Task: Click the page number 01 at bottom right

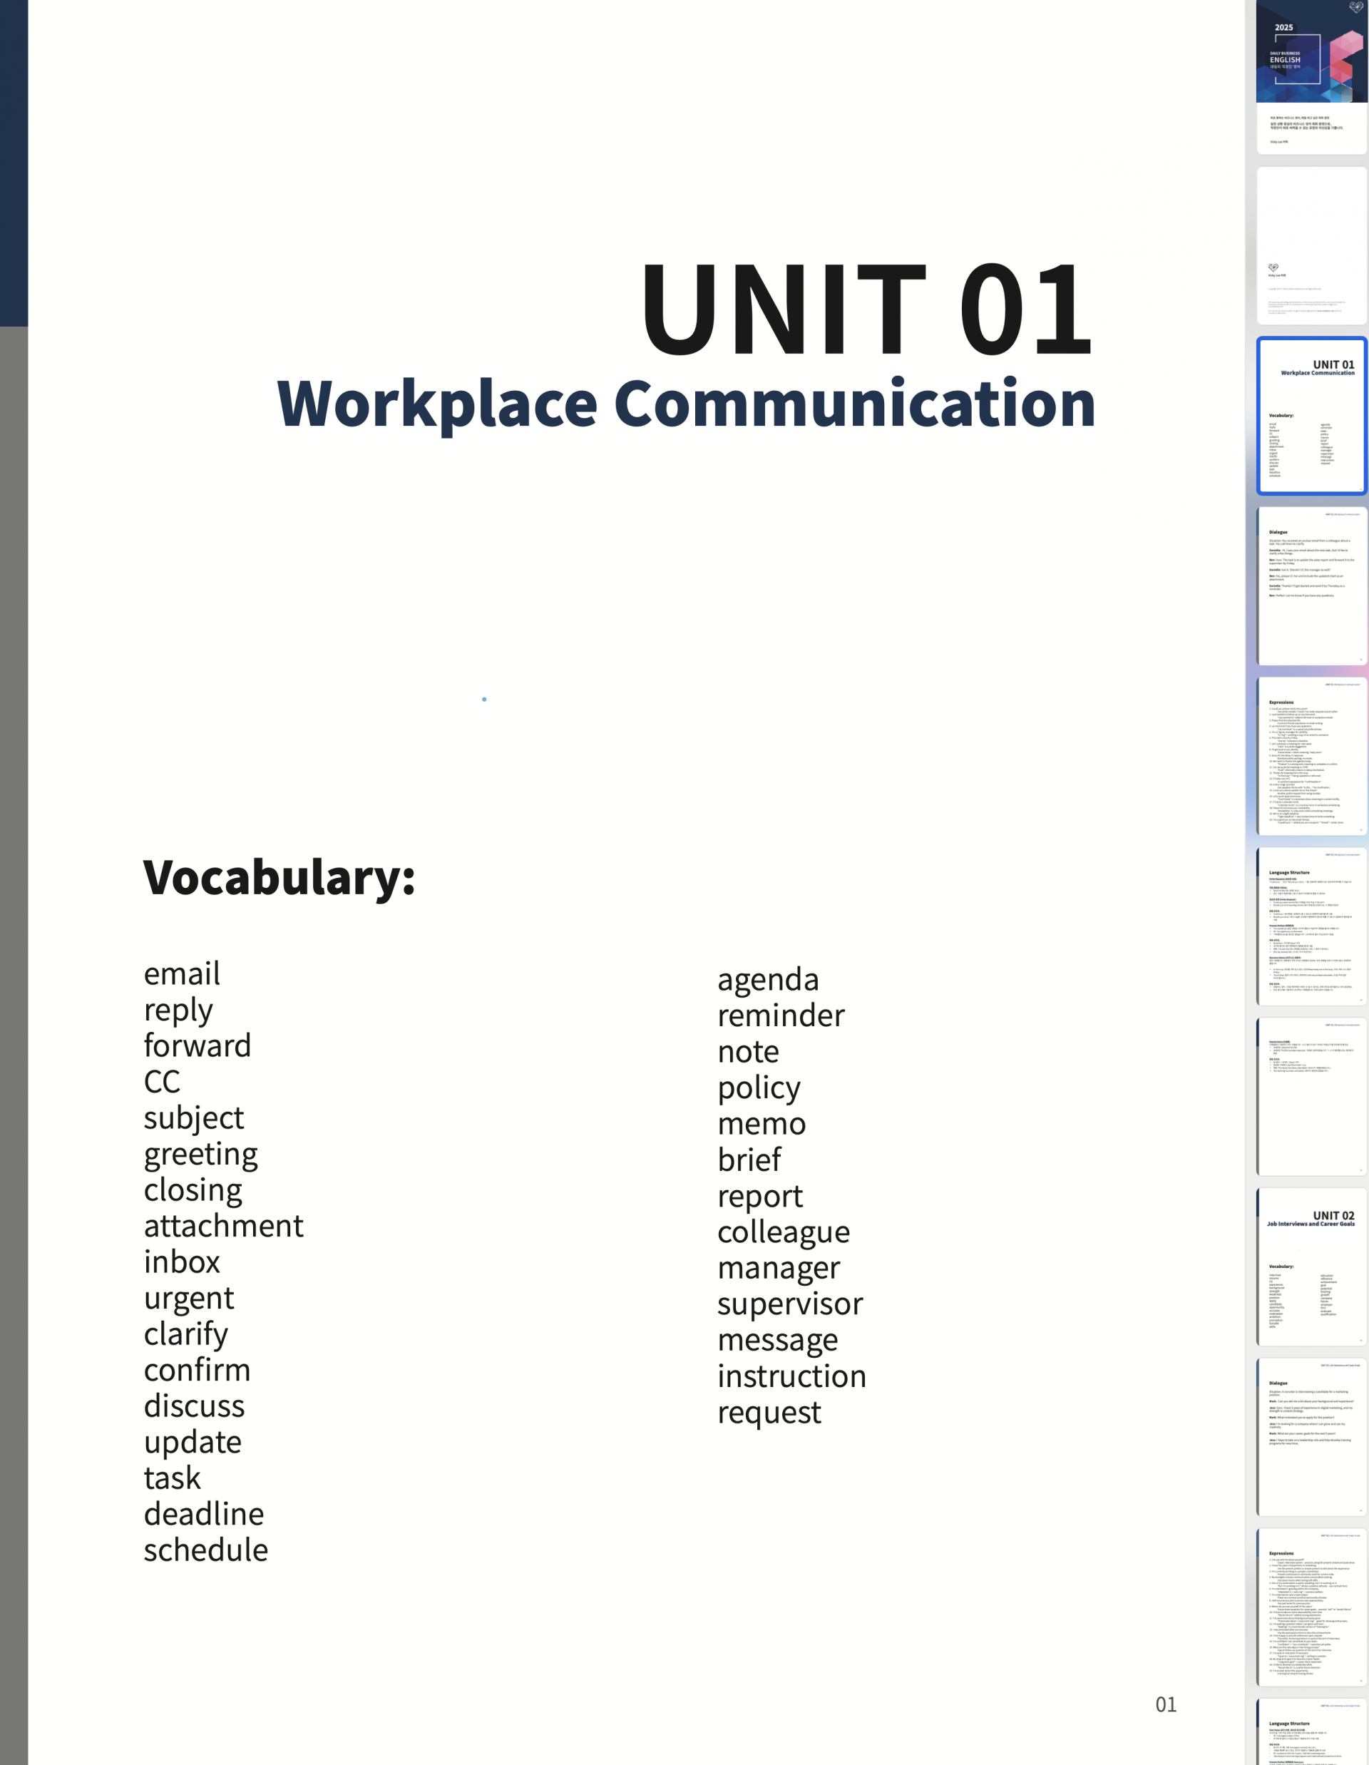Action: [1165, 1704]
